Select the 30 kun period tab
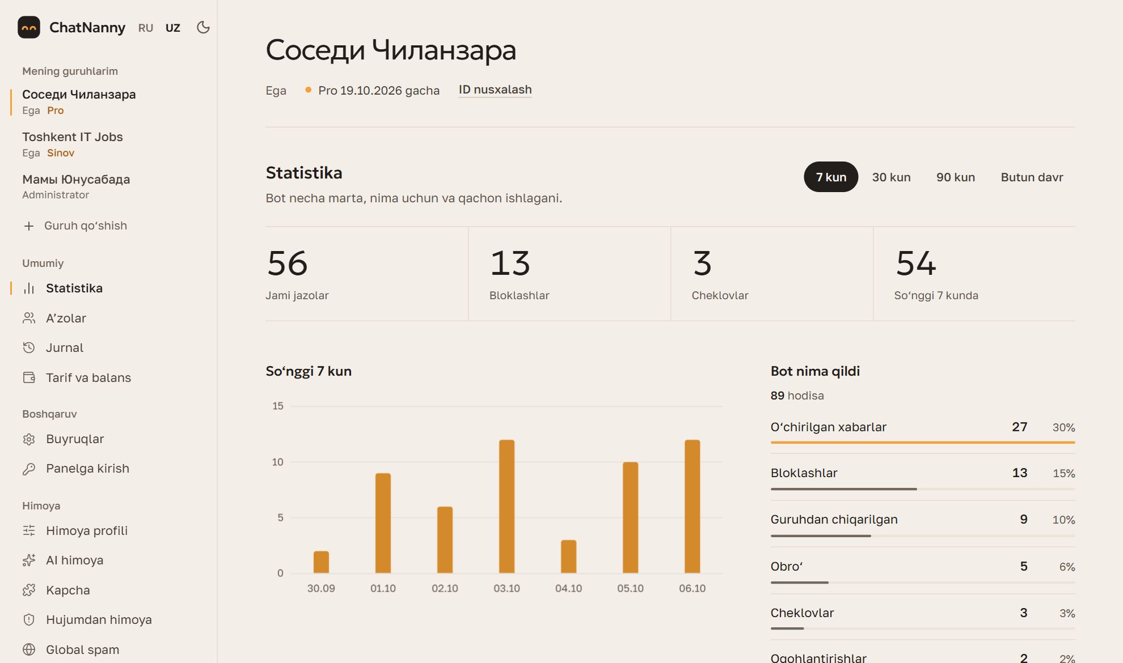The height and width of the screenshot is (663, 1123). 891,177
